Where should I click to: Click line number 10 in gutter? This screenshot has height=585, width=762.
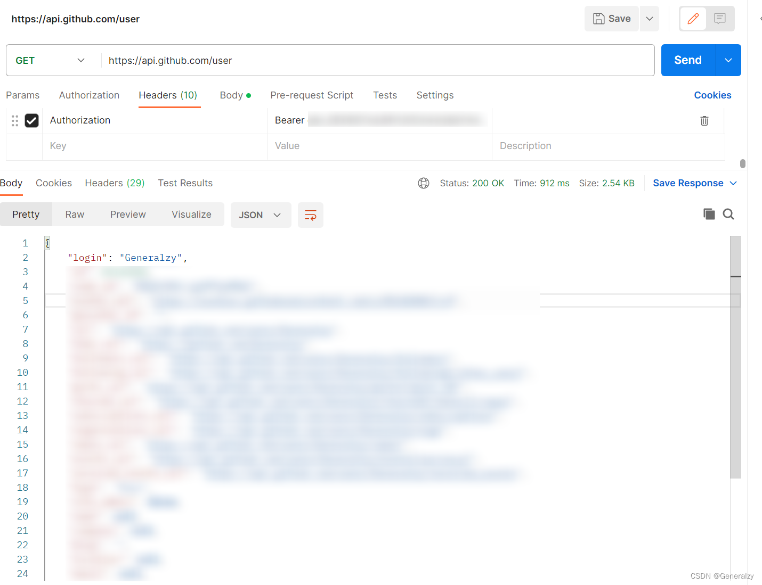pyautogui.click(x=22, y=373)
